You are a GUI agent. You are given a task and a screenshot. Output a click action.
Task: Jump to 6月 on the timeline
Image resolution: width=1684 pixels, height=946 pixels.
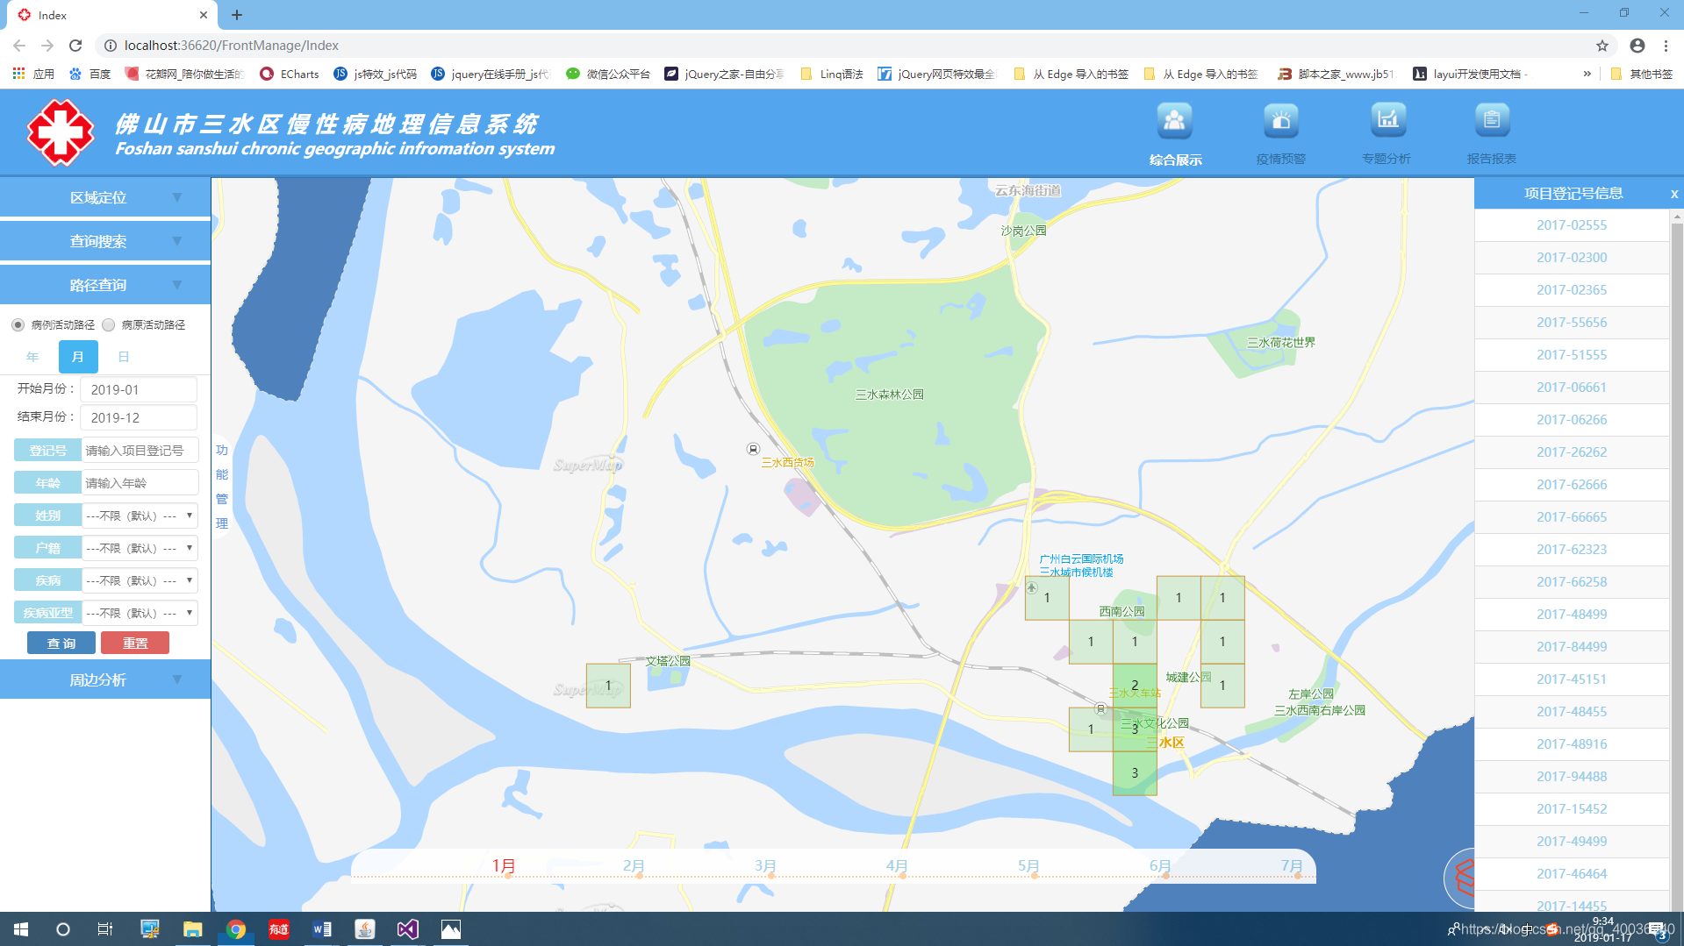click(1160, 866)
